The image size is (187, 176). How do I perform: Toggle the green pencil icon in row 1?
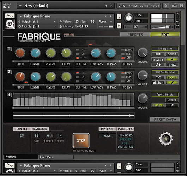172,59
